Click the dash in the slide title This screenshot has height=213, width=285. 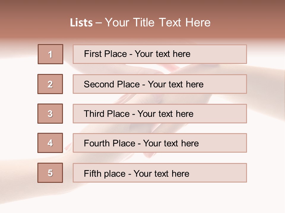(x=99, y=23)
